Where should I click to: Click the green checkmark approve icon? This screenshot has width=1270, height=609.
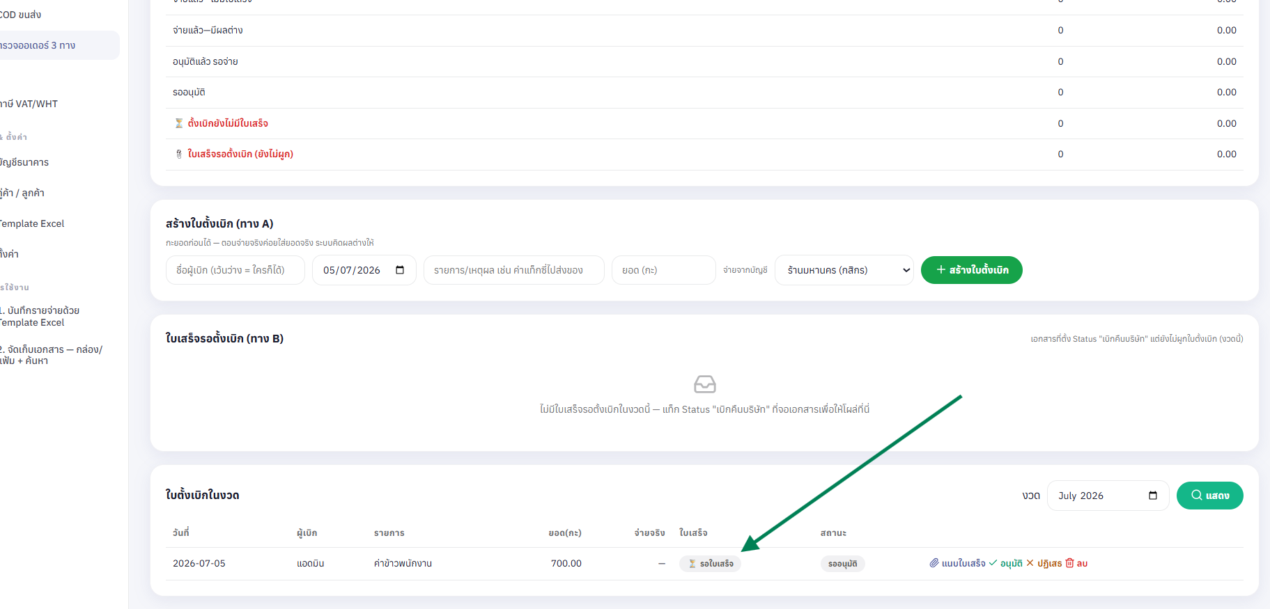(993, 563)
